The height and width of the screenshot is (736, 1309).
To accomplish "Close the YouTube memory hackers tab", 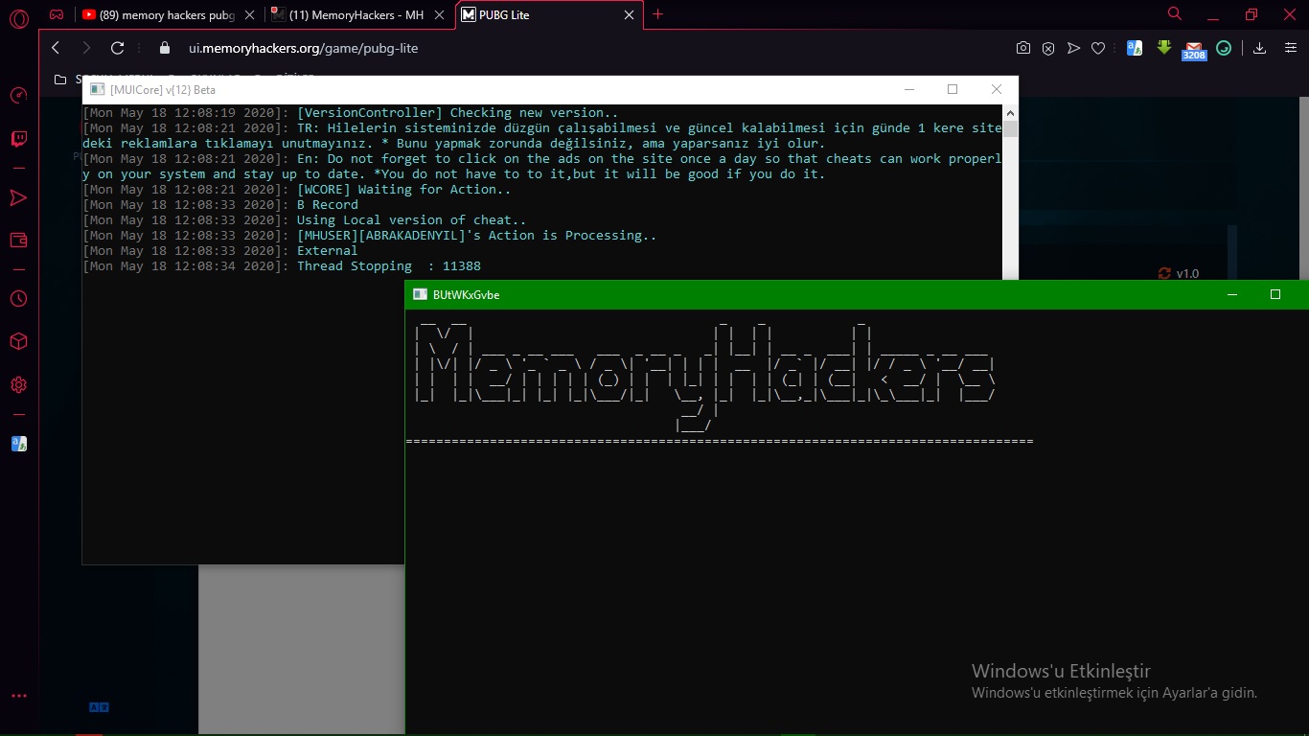I will (x=249, y=15).
